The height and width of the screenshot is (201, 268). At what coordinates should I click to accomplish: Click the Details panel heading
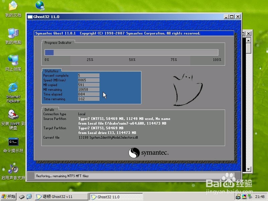pos(49,110)
